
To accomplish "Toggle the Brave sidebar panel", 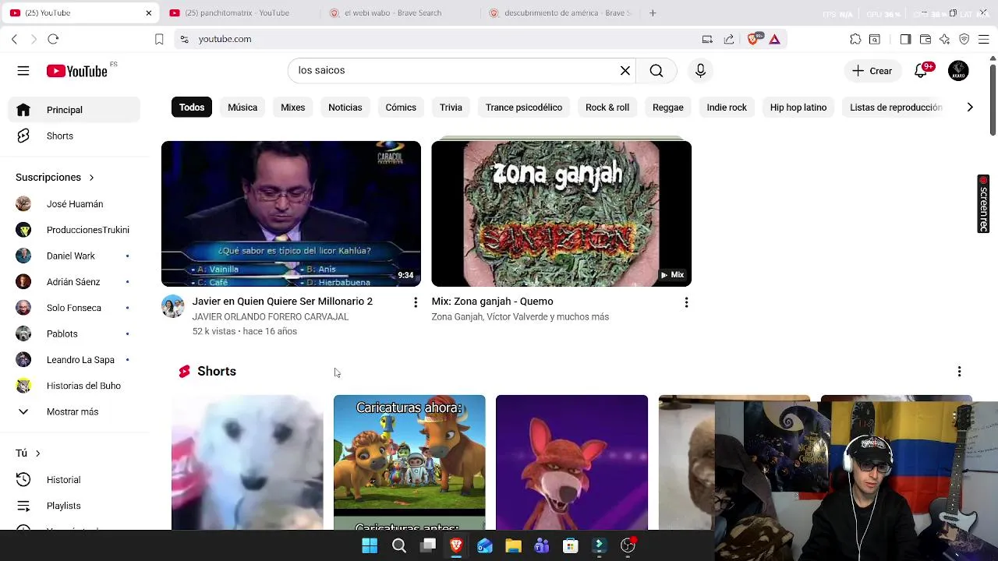I will [x=905, y=39].
